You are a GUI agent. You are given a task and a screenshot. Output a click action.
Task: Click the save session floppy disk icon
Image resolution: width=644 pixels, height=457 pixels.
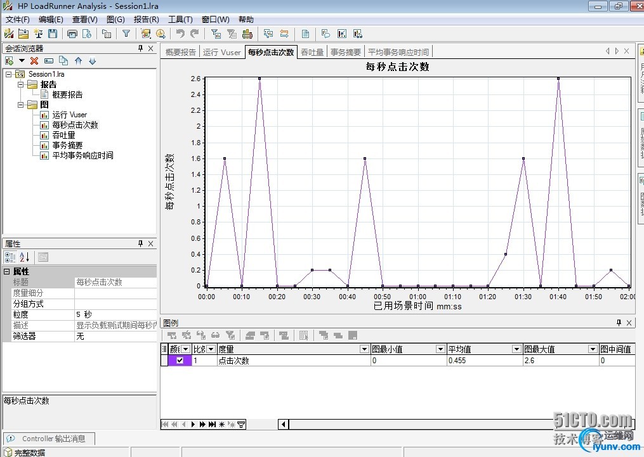pyautogui.click(x=53, y=34)
